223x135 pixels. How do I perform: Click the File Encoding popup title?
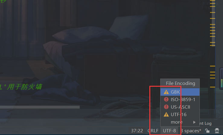(180, 83)
